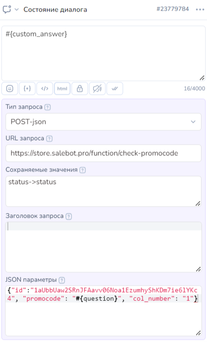Click help icon next to URL запроса
The height and width of the screenshot is (342, 207).
tap(49, 139)
